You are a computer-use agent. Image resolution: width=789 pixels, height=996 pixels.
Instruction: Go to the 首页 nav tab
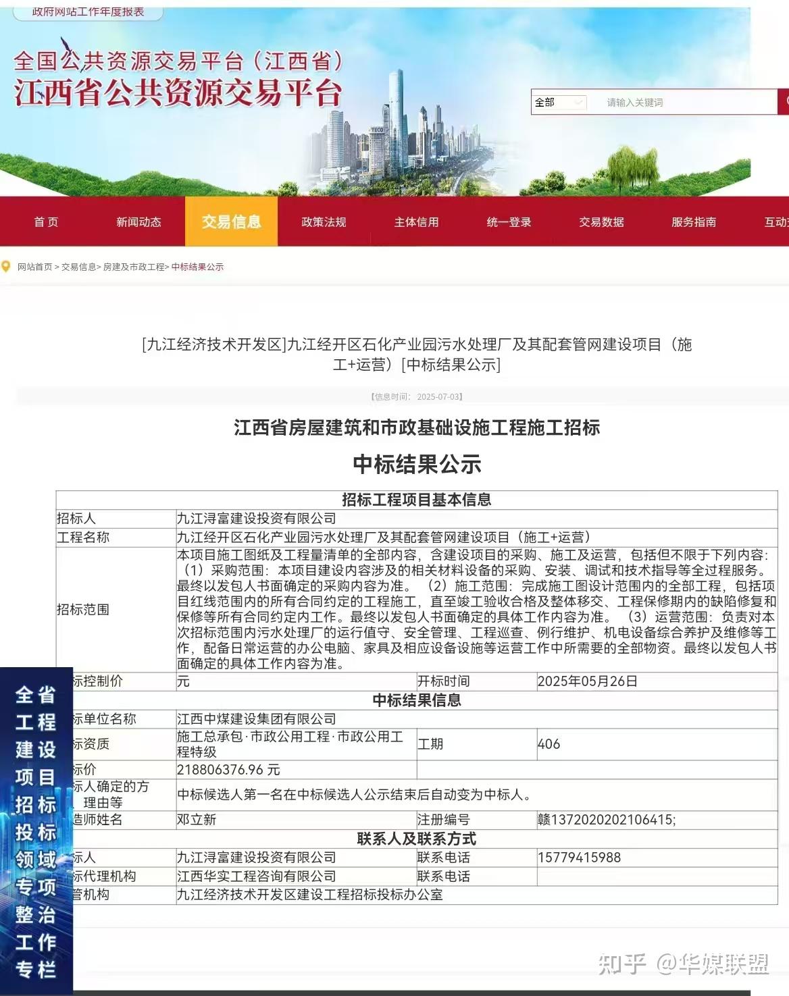46,221
